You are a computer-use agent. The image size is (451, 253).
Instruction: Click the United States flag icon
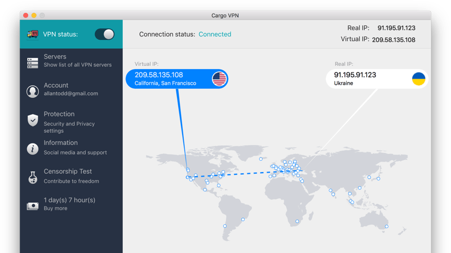coord(219,79)
